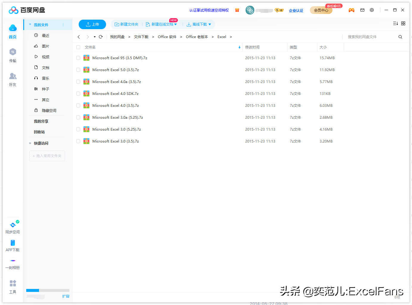Click the gift box icon in title bar
The image size is (412, 305).
click(x=237, y=10)
